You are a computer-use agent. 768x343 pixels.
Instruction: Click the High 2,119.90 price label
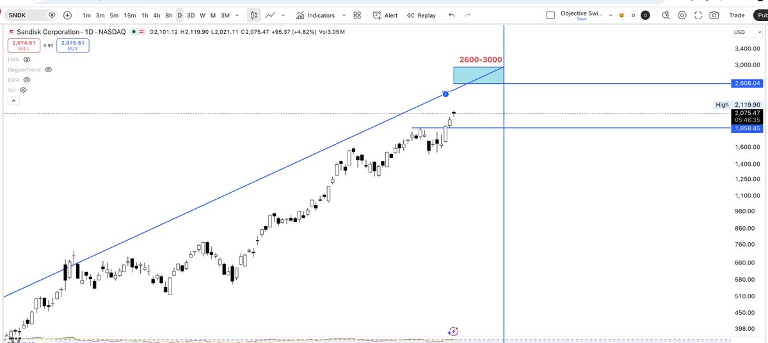pos(739,105)
